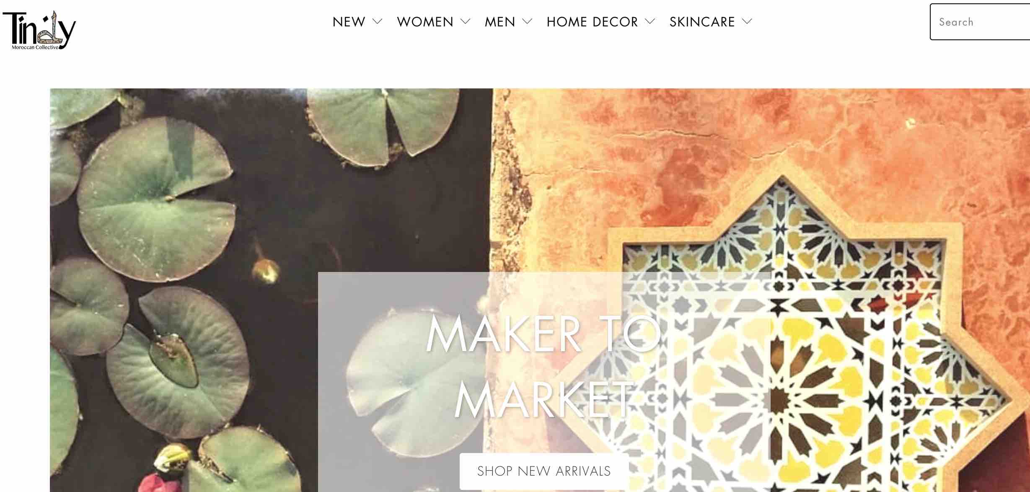Expand the SKINCARE dropdown chevron
1030x492 pixels.
point(747,22)
